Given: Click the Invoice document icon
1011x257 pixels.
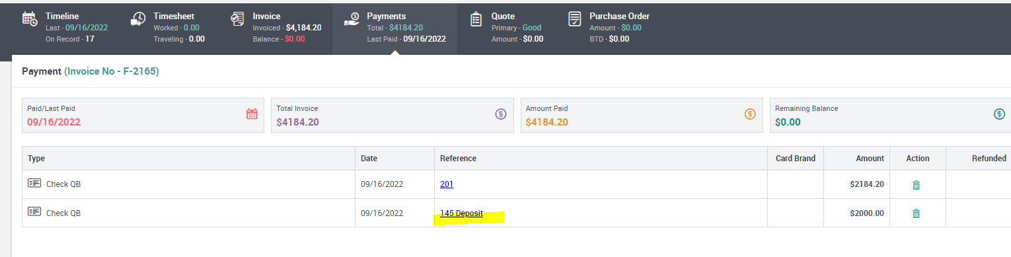Looking at the screenshot, I should (x=237, y=18).
